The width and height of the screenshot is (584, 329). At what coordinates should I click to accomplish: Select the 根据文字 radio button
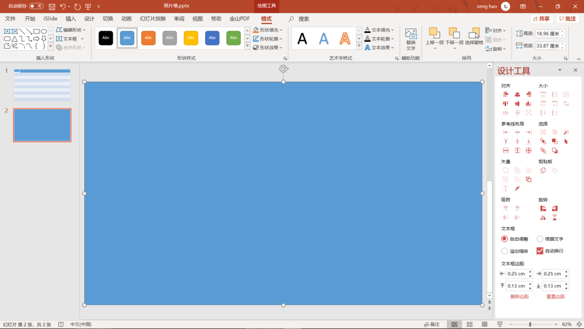(x=540, y=239)
